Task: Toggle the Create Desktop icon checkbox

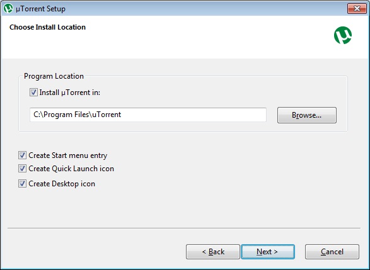Action: [x=22, y=184]
